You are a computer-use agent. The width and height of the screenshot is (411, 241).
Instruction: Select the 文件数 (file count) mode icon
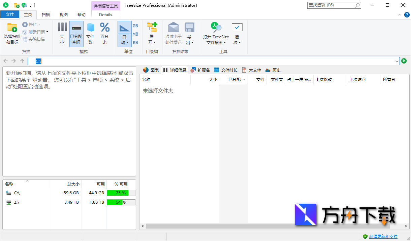(90, 33)
